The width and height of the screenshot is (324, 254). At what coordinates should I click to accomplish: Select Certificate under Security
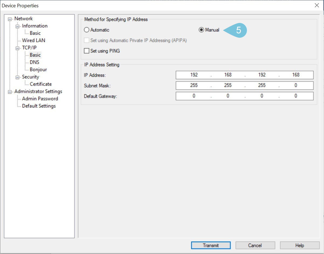click(40, 84)
